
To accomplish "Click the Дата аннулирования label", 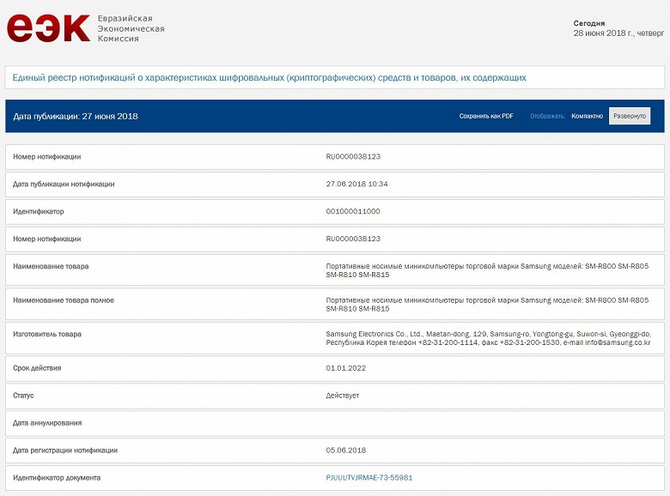I will [x=47, y=423].
